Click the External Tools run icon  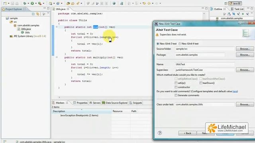(40, 3)
